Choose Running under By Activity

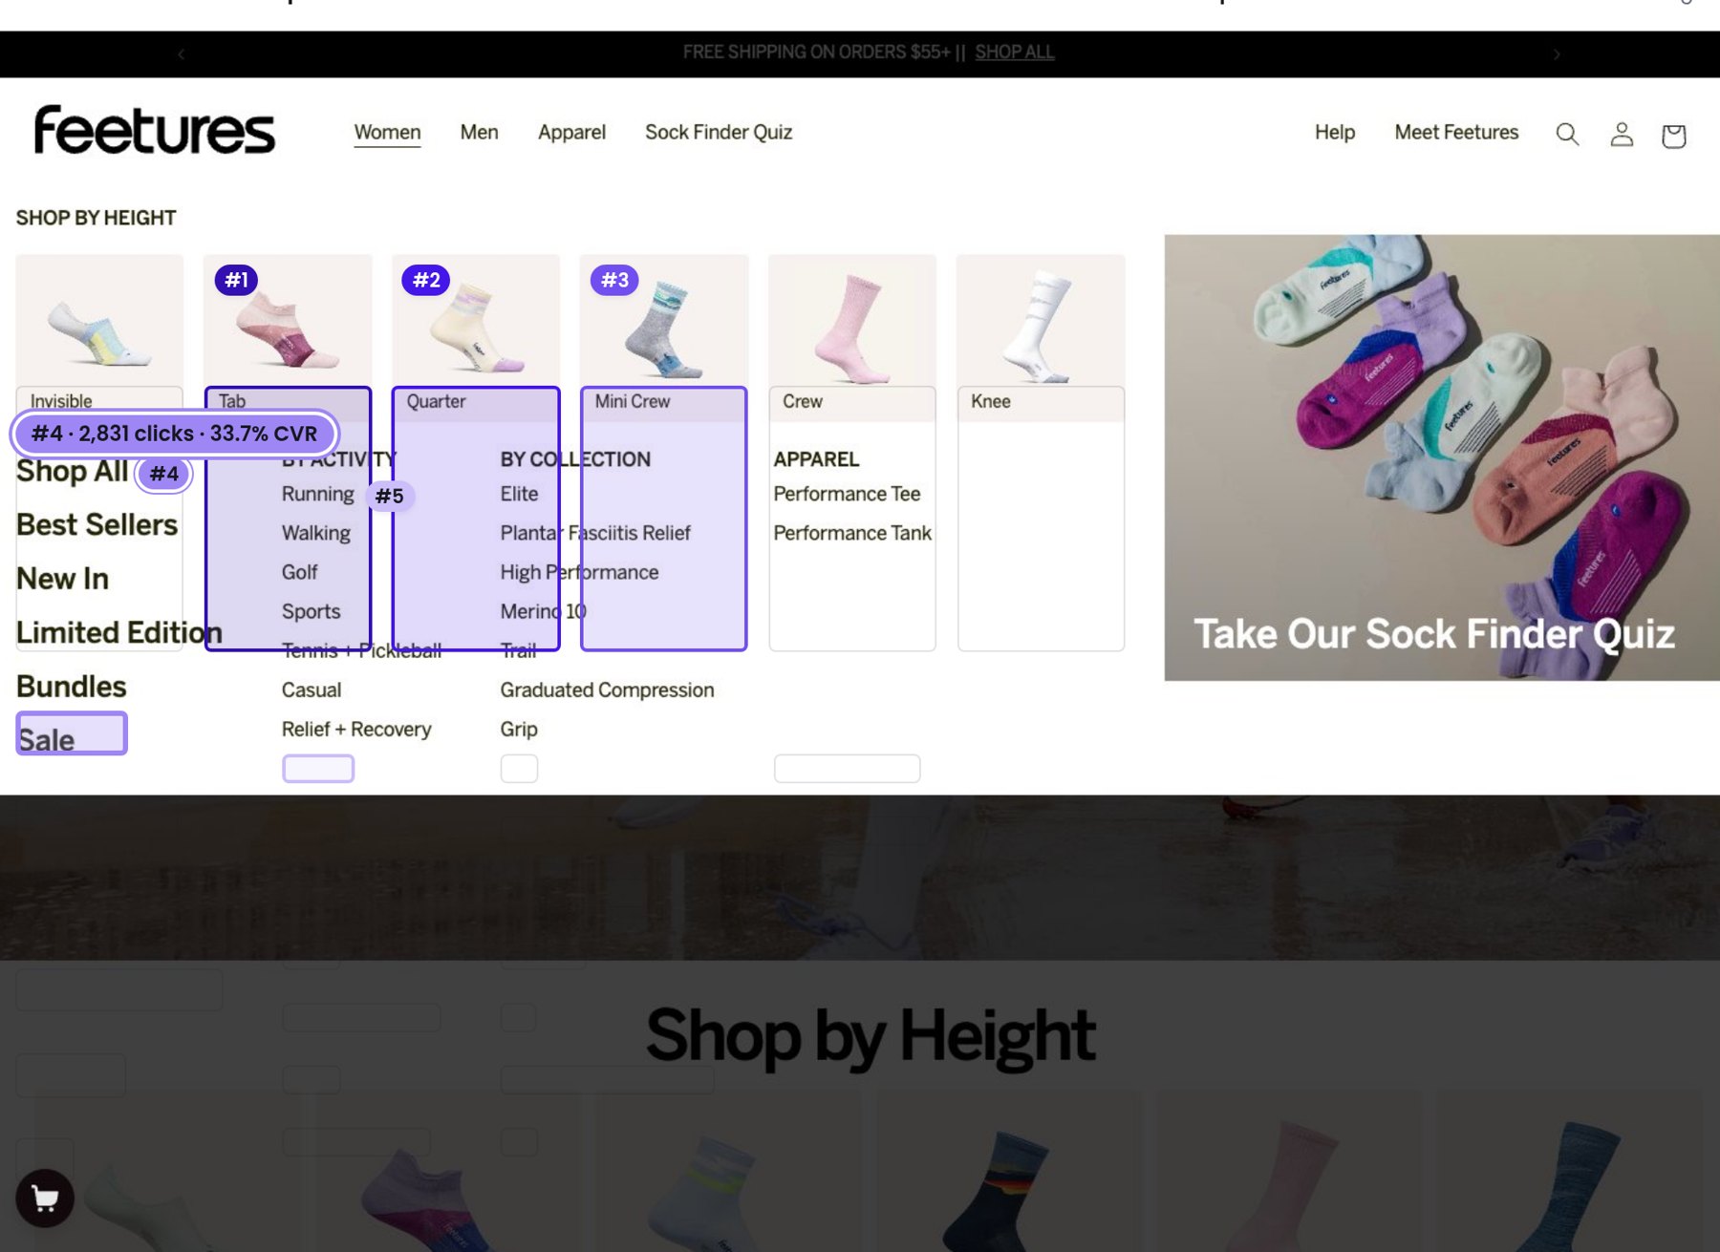point(318,494)
